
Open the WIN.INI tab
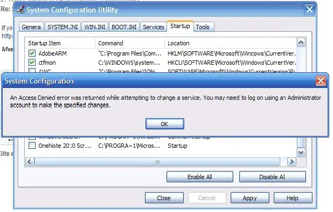[95, 27]
